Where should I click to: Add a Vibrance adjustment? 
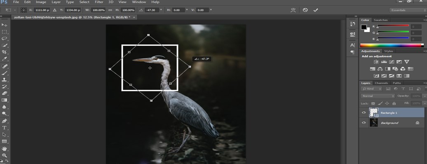[407, 62]
